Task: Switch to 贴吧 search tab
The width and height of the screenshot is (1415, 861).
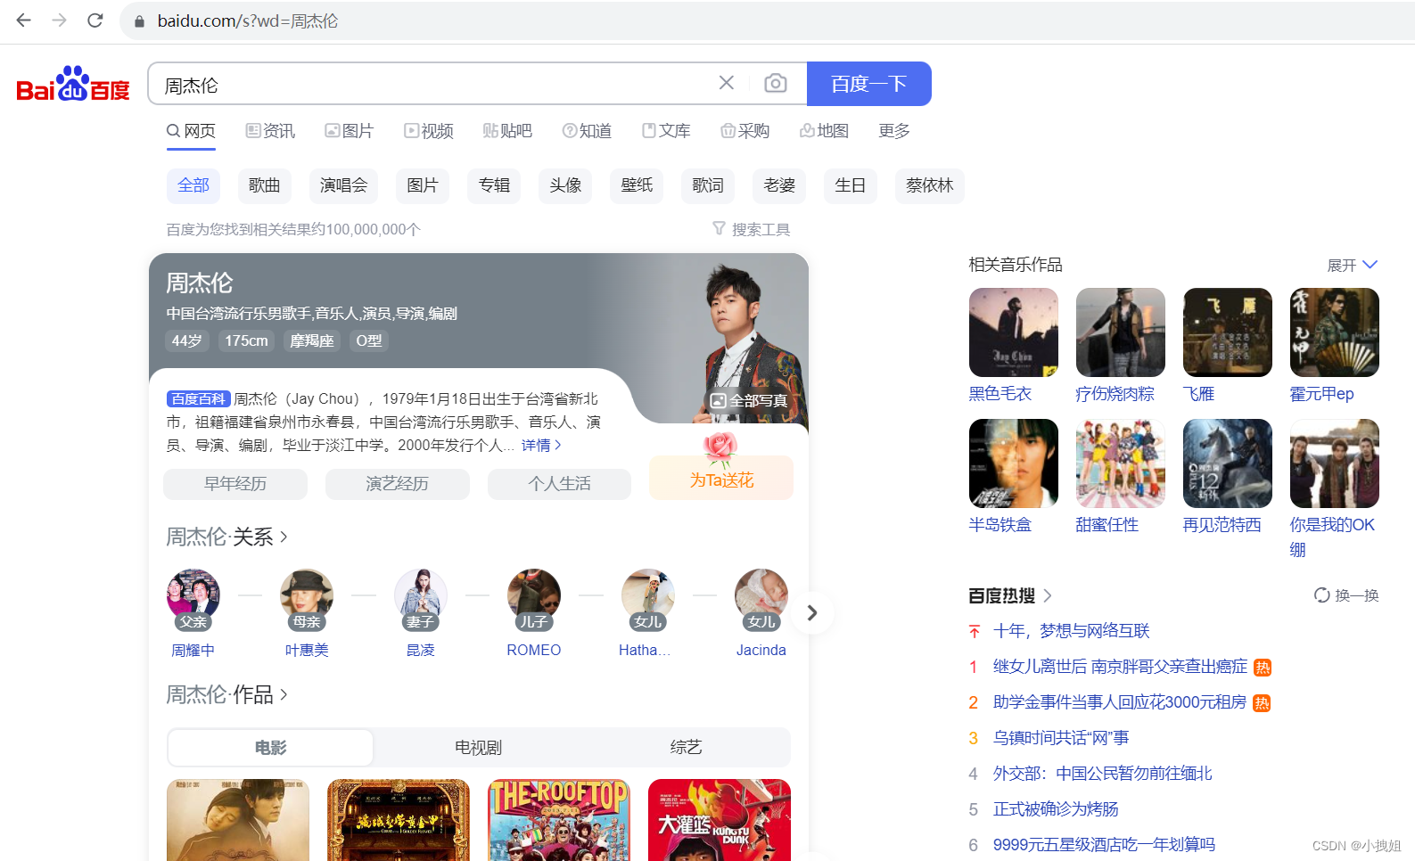Action: 507,131
